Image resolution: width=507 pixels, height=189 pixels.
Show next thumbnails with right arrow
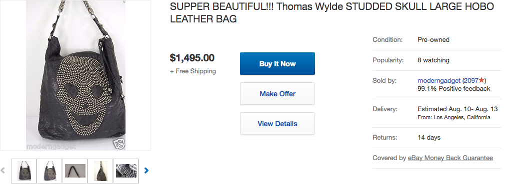(146, 170)
